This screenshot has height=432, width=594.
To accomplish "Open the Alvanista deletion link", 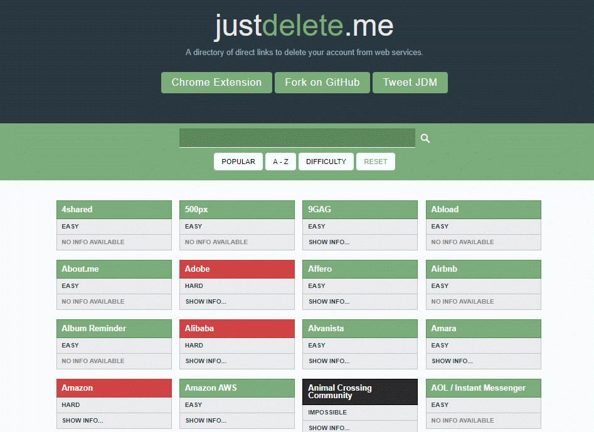I will click(x=360, y=328).
